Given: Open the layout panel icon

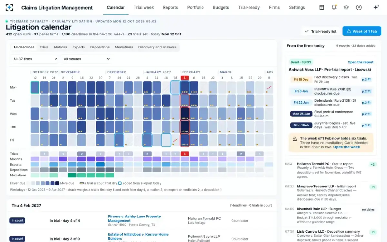Looking at the screenshot, I should 322,7.
